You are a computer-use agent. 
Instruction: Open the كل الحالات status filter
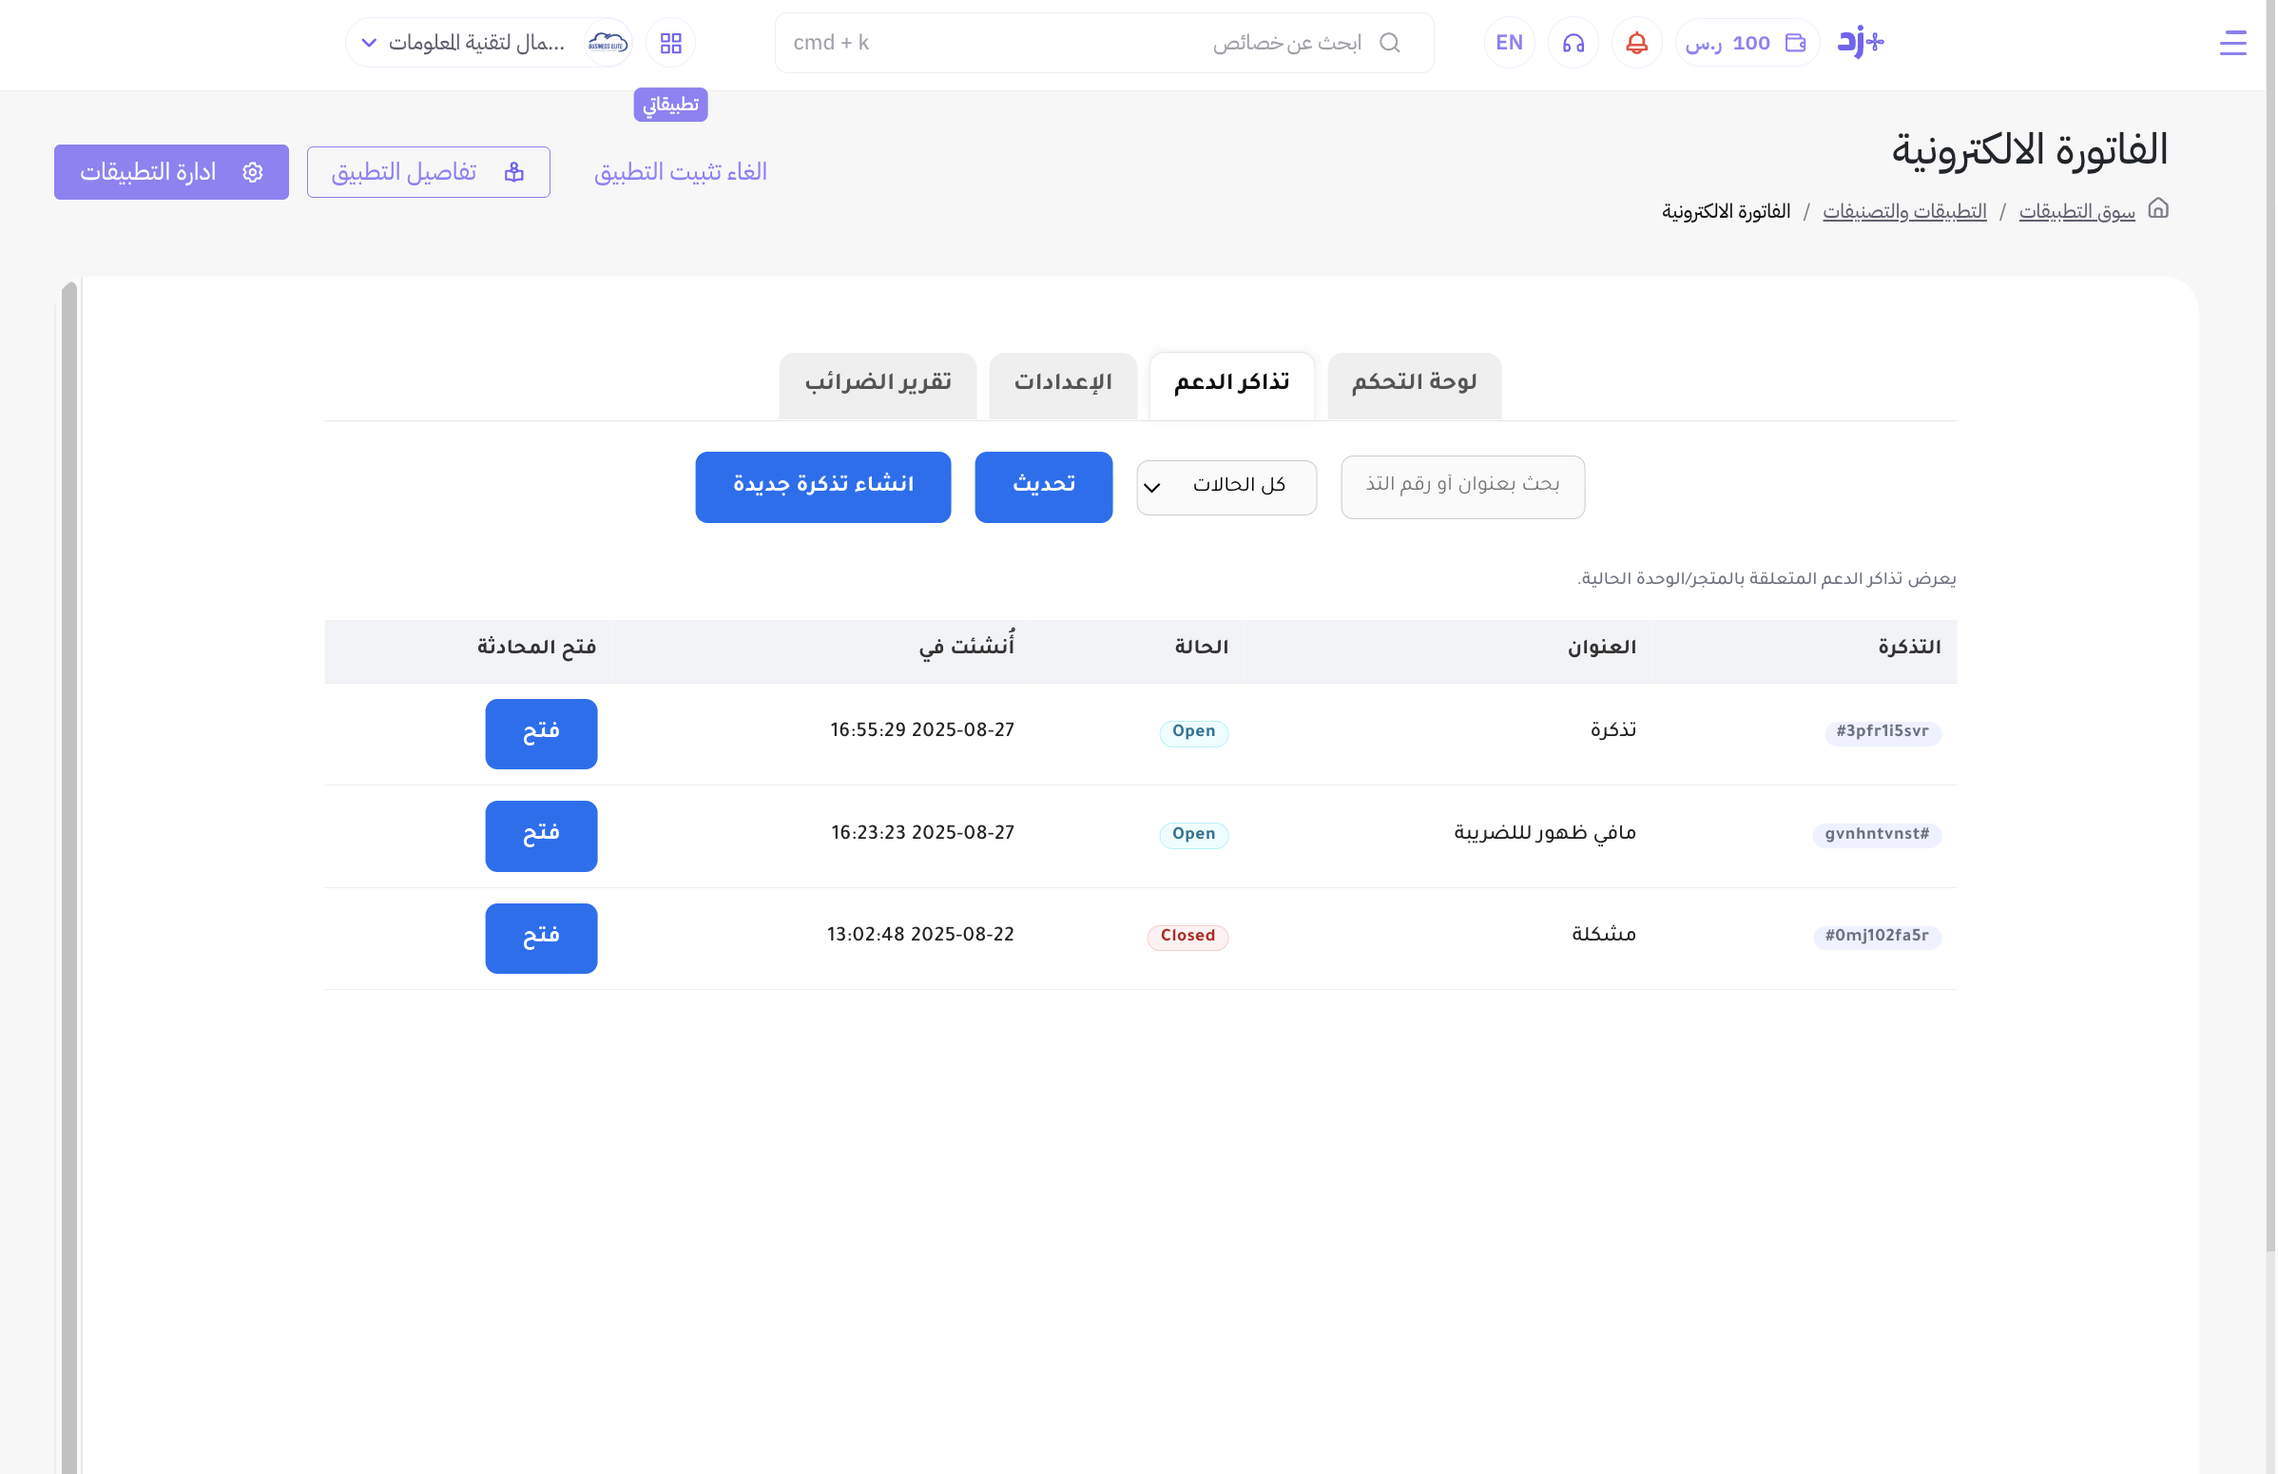tap(1226, 487)
